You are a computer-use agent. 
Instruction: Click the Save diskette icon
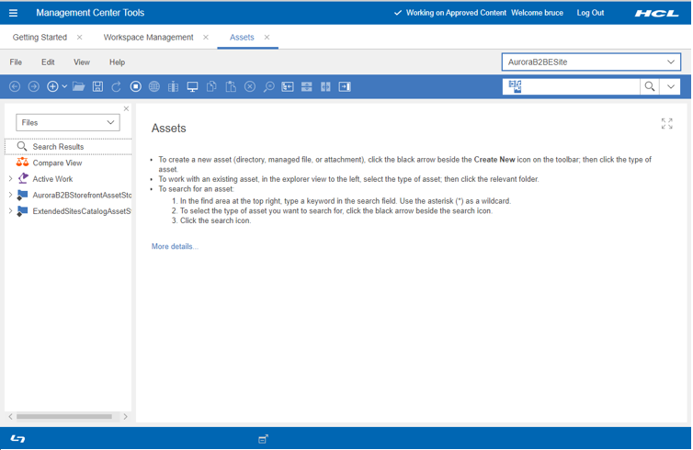[97, 86]
